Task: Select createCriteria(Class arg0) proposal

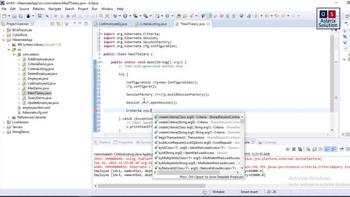Action: click(197, 117)
